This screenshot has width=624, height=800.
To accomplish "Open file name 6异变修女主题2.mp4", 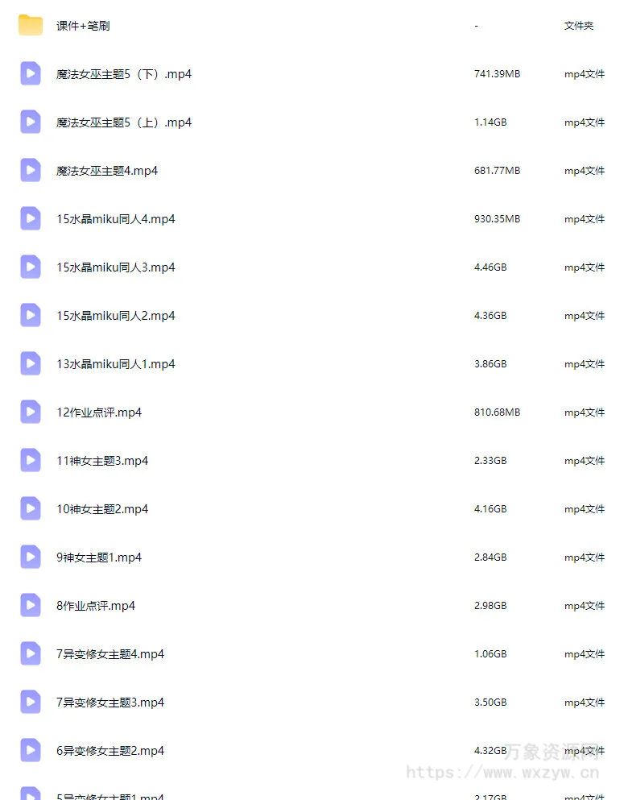I will click(x=110, y=751).
